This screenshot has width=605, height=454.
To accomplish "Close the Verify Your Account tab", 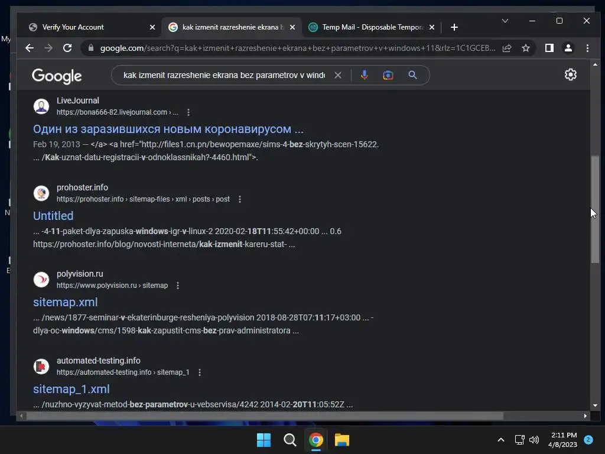I will [x=152, y=27].
